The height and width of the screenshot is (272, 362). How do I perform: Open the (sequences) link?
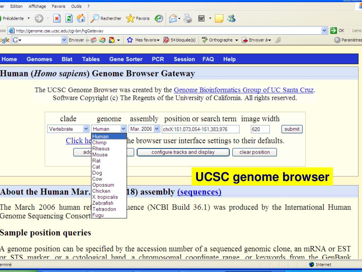(199, 192)
